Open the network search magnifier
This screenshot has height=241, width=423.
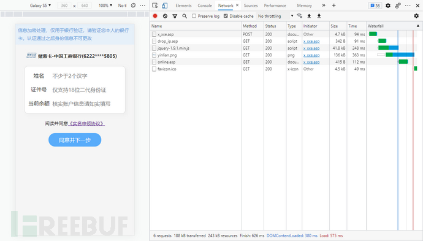[185, 16]
